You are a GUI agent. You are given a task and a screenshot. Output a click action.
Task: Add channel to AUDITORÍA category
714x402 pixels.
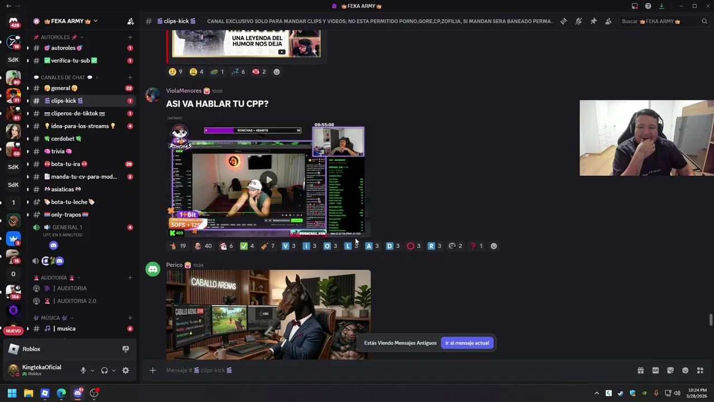[130, 277]
